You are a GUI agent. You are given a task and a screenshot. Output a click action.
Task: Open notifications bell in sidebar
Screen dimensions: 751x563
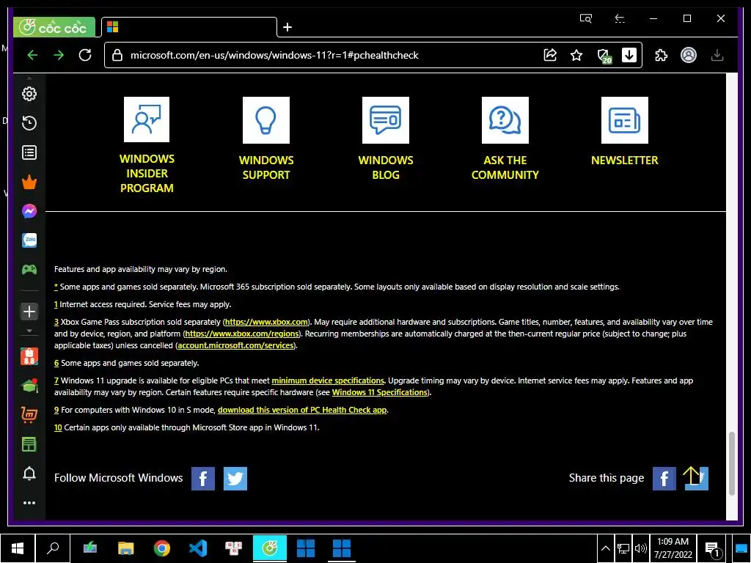(x=29, y=474)
